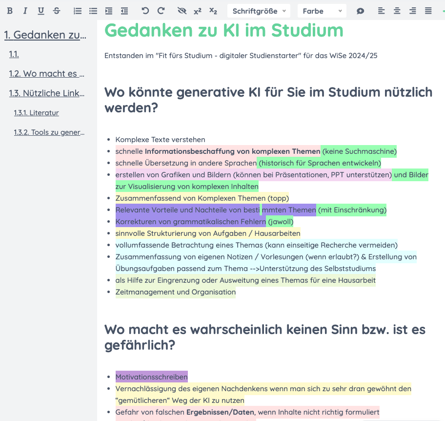The width and height of the screenshot is (445, 421).
Task: Open '1.3.1. Literatur' in table of contents
Action: [x=36, y=113]
